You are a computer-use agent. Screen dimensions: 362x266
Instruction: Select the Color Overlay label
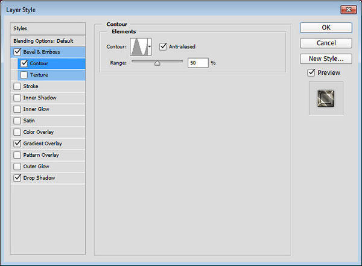pos(39,132)
